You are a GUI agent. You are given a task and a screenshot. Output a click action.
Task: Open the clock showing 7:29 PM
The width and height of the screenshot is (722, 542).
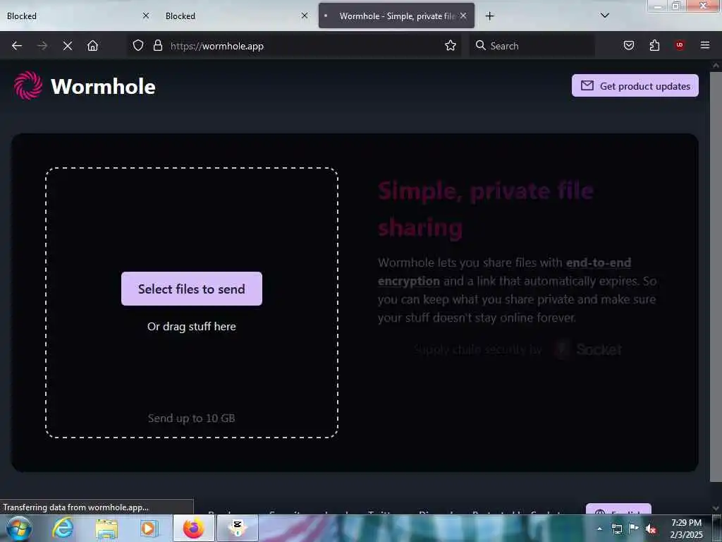686,529
